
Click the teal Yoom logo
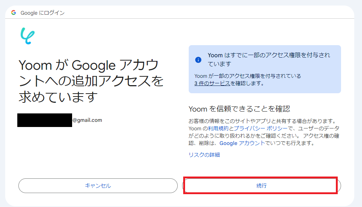[x=28, y=36]
